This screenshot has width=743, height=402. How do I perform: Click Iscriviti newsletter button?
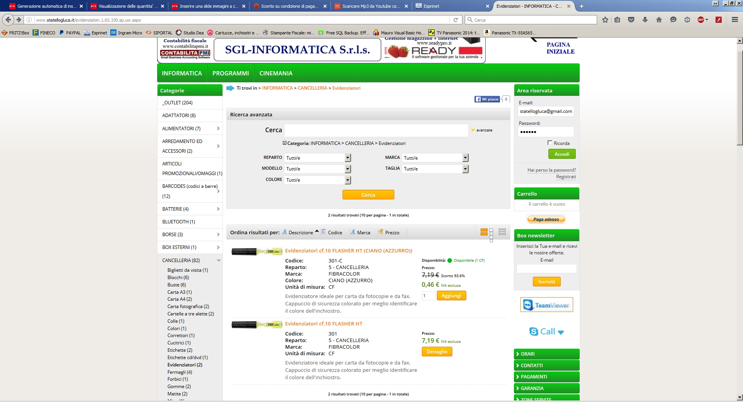coord(546,282)
